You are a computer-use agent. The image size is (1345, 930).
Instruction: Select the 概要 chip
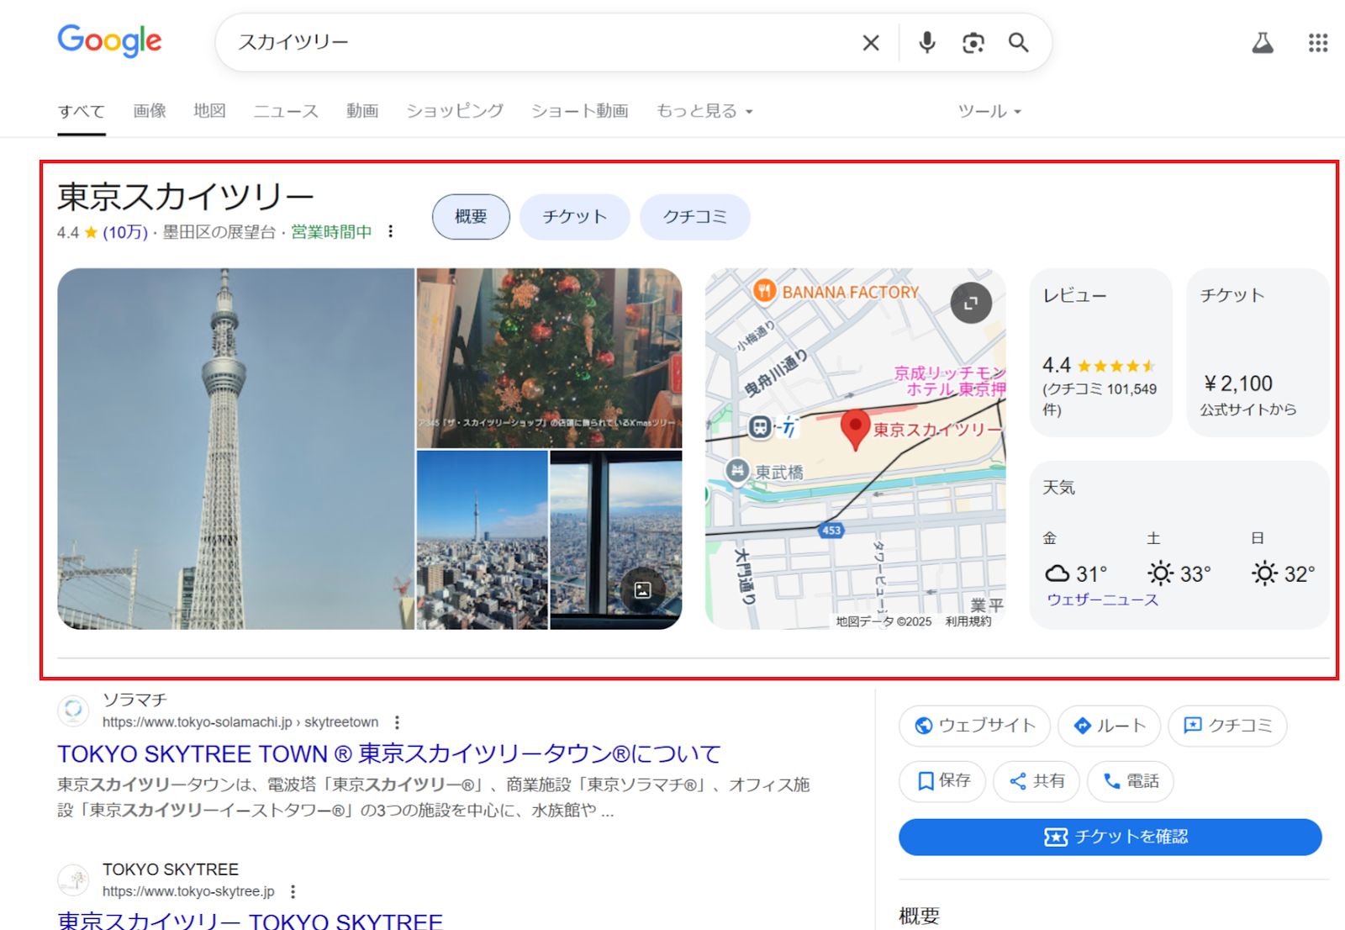pos(471,217)
